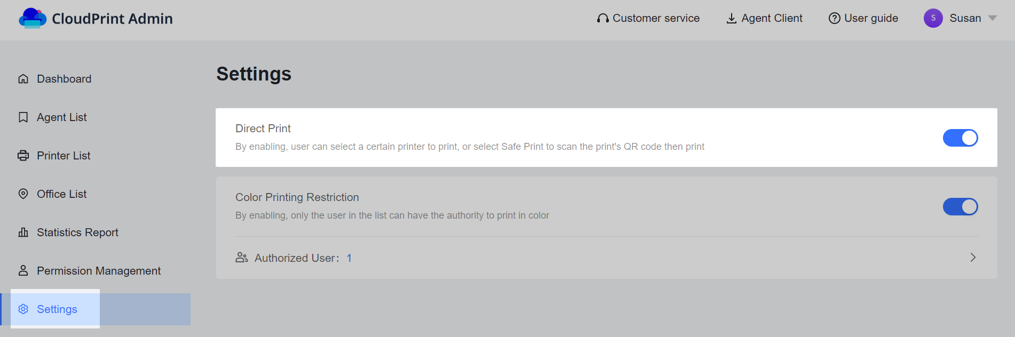This screenshot has height=337, width=1015.
Task: Disable the Color Printing Restriction switch
Action: tap(960, 206)
